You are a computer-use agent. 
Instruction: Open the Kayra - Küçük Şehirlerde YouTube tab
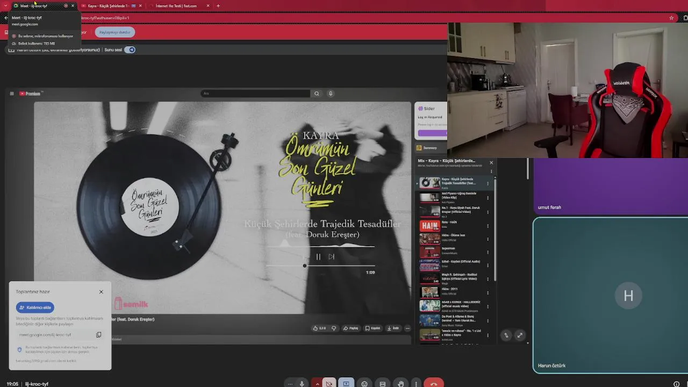[x=111, y=6]
